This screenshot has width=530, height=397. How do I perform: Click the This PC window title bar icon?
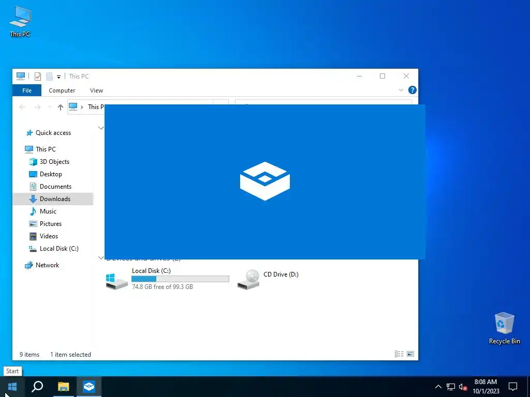[21, 77]
